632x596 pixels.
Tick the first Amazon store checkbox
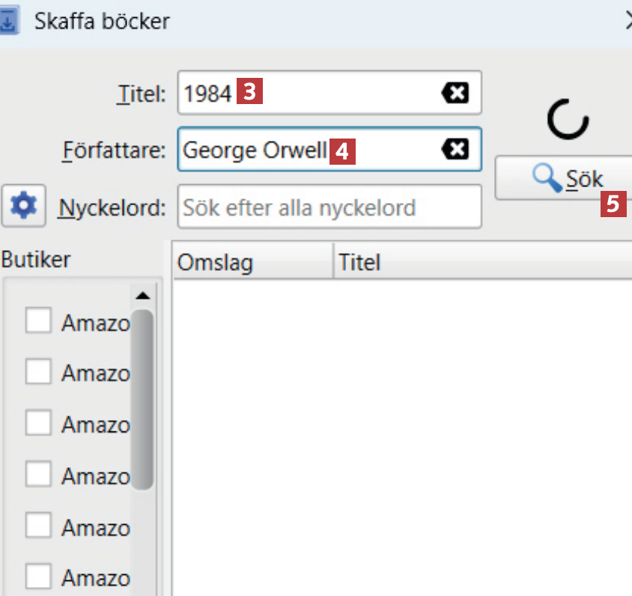click(x=38, y=321)
